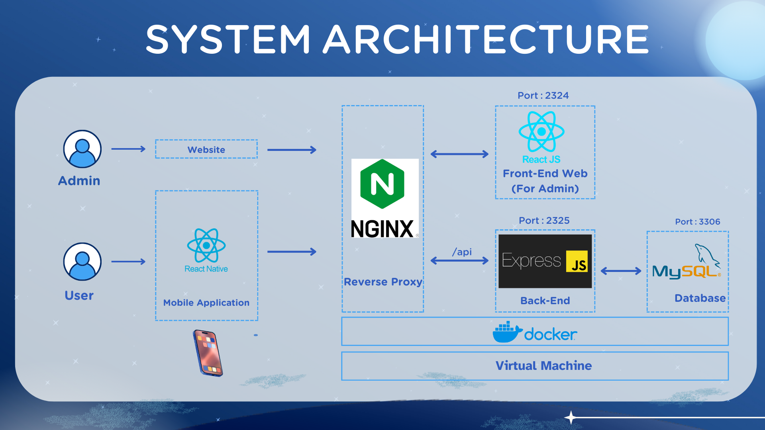The image size is (765, 430).
Task: Click the 'Port : 2324' text
Action: click(x=543, y=96)
